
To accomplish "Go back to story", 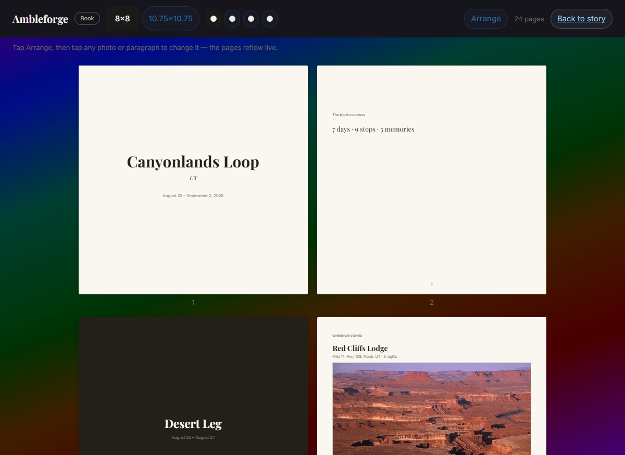I will pos(581,19).
